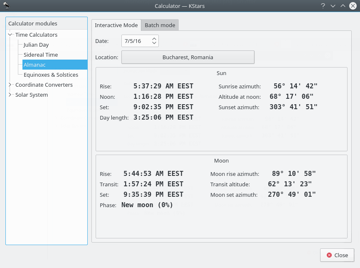Expand the Coordinate Converters node
This screenshot has width=360, height=268.
click(x=10, y=85)
